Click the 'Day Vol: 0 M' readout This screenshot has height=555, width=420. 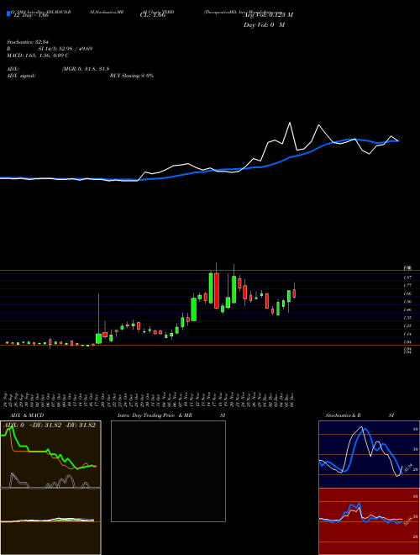264,25
